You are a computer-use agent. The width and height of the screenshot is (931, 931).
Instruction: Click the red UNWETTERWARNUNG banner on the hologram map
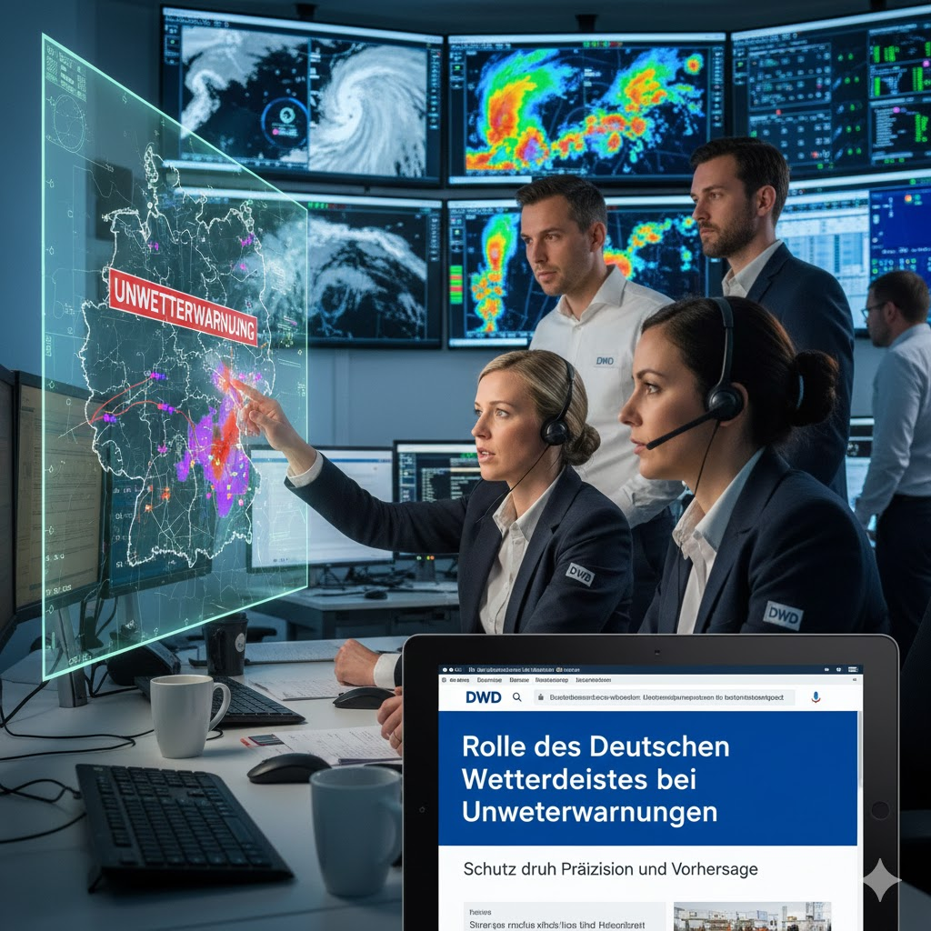185,305
